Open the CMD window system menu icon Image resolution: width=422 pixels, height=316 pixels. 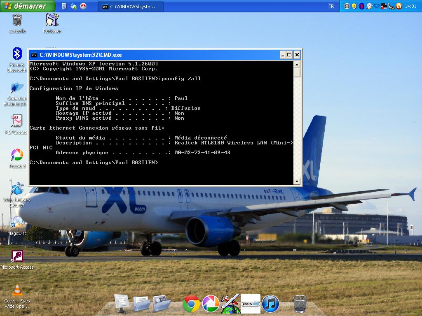[34, 55]
